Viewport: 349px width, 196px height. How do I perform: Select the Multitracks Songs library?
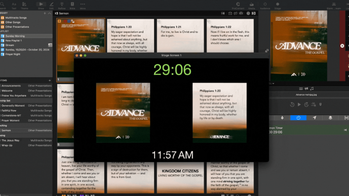[x=26, y=18]
